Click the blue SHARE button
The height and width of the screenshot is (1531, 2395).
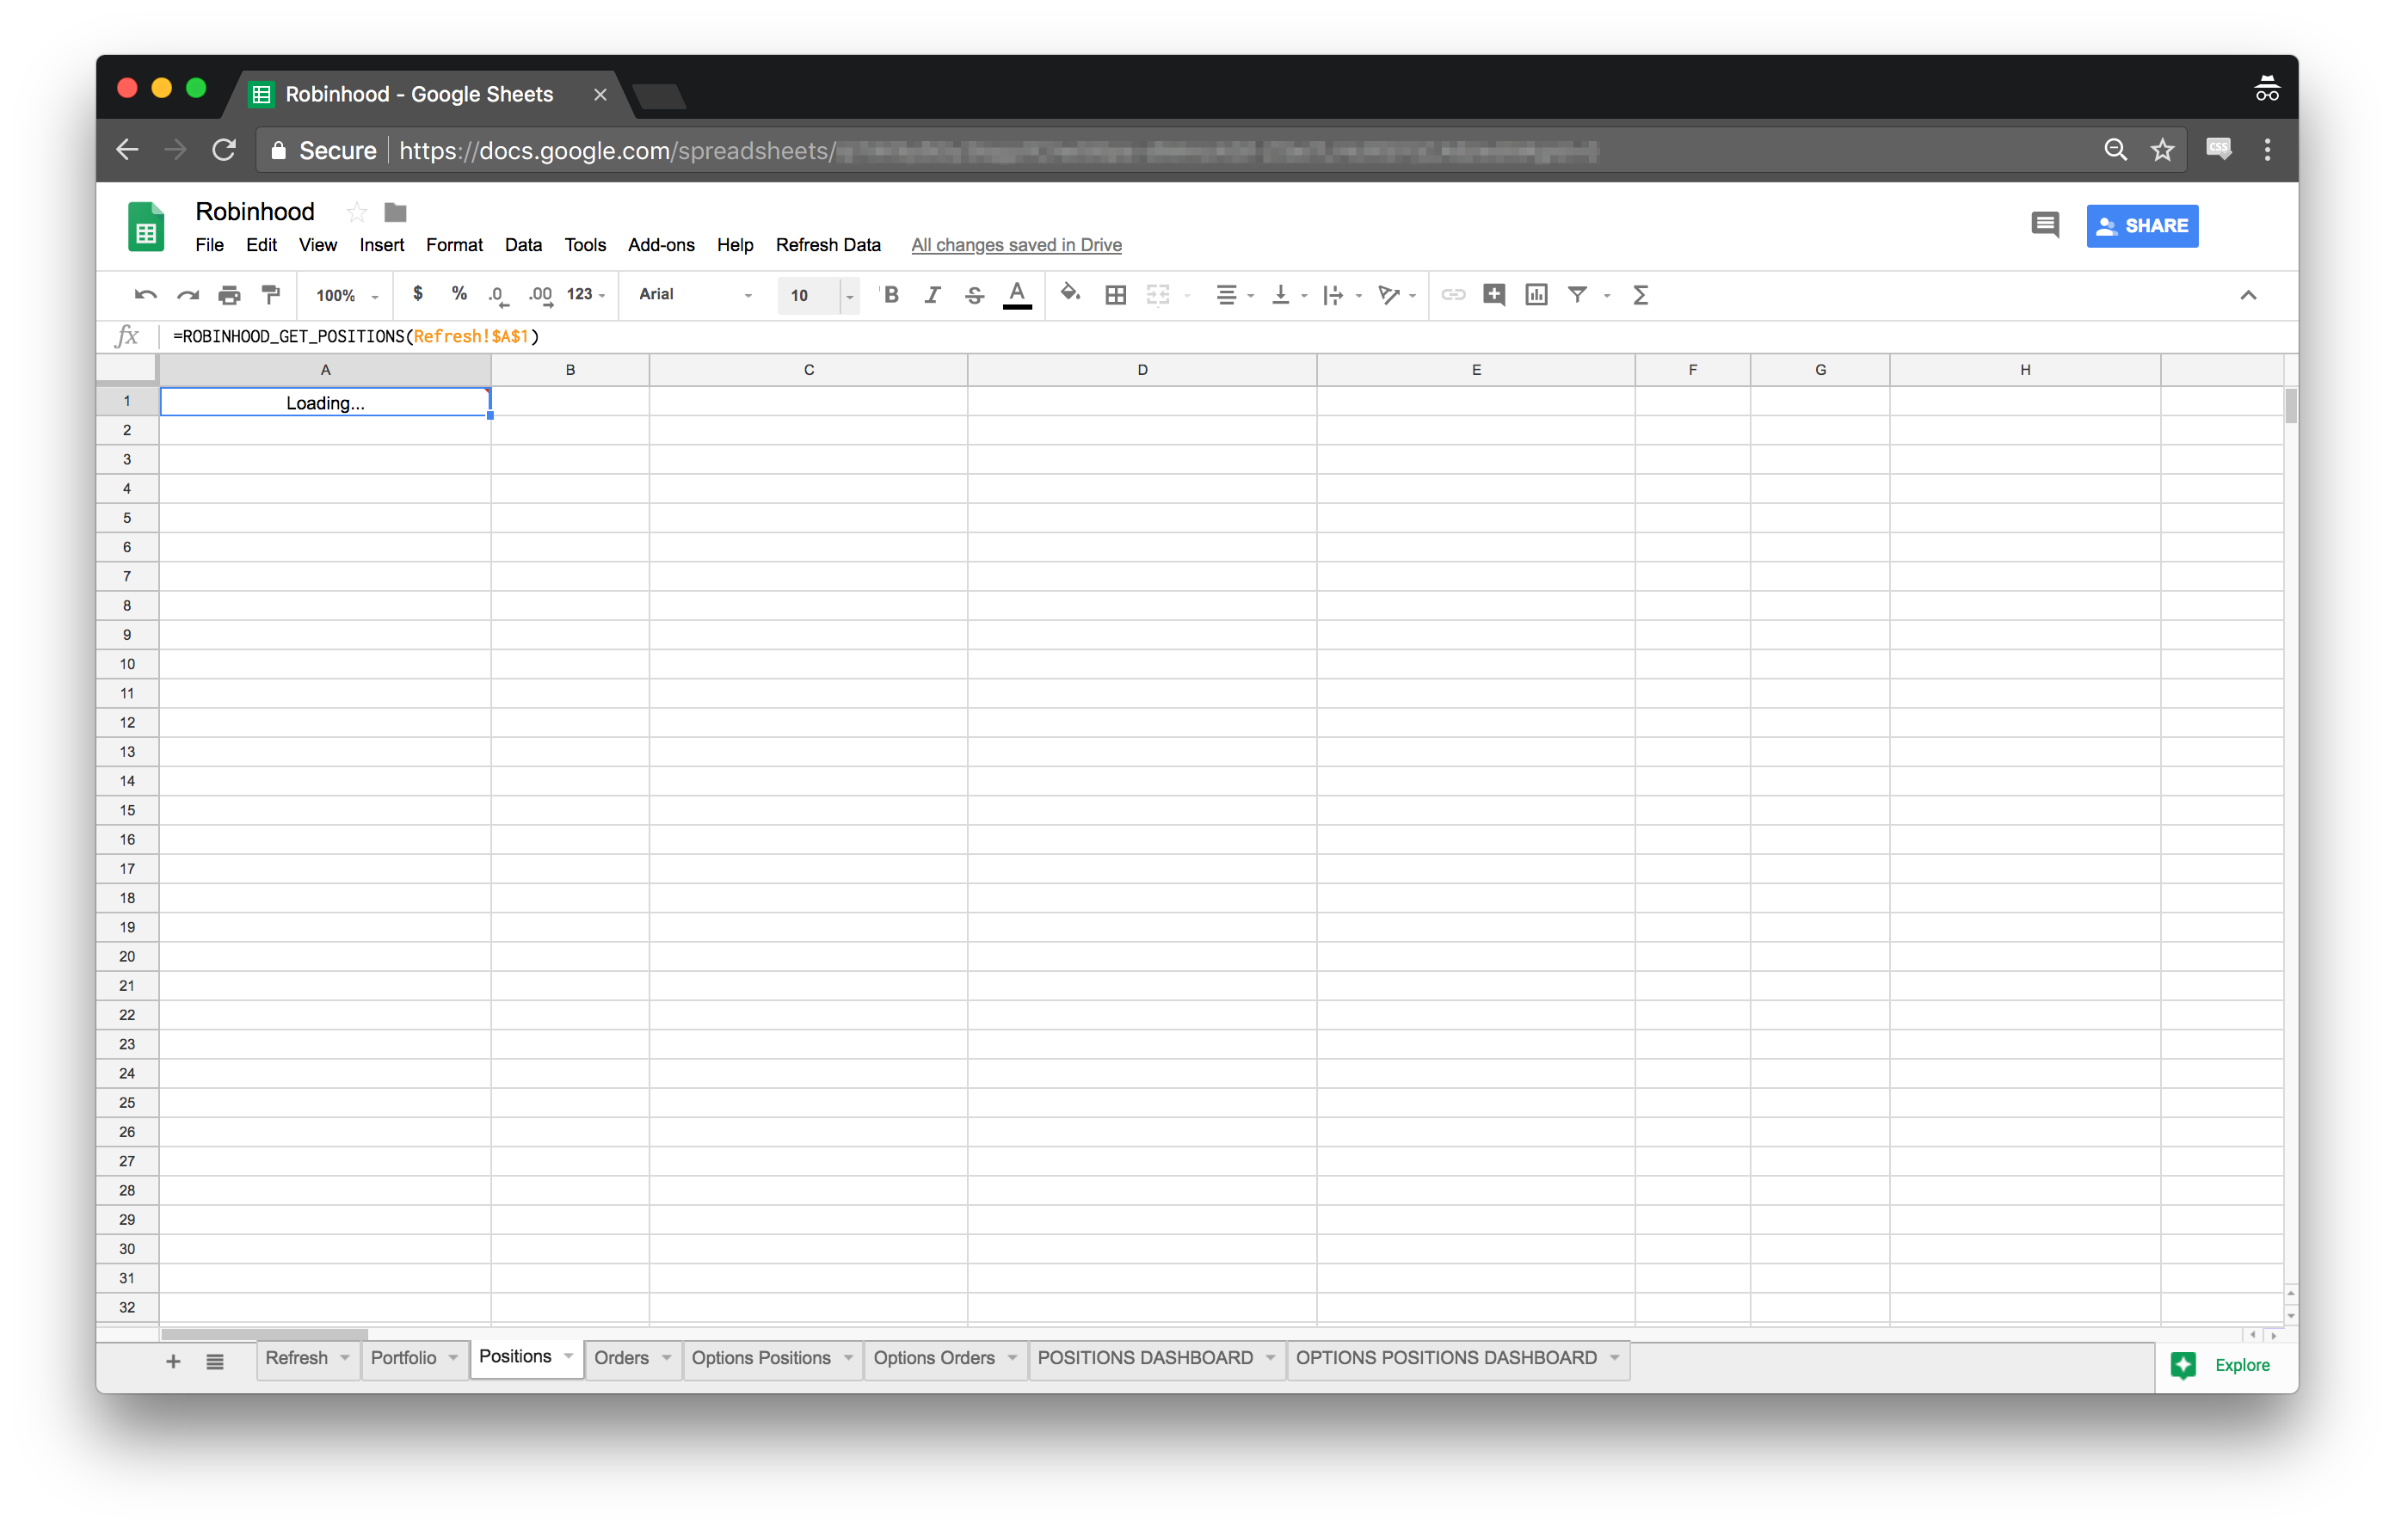click(x=2141, y=225)
